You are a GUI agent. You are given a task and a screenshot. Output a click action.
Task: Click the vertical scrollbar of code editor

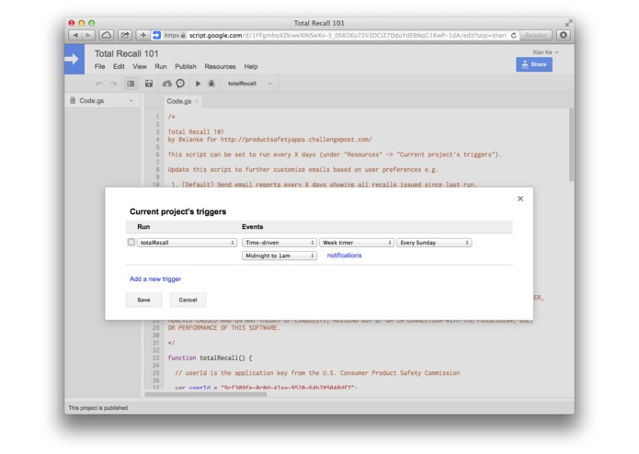[x=571, y=144]
